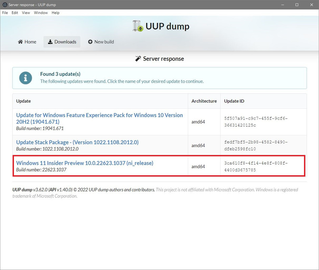The width and height of the screenshot is (319, 270).
Task: Click Update ID 5f507a91-c9c7-455f-9cf6-36631420125c
Action: coord(256,122)
